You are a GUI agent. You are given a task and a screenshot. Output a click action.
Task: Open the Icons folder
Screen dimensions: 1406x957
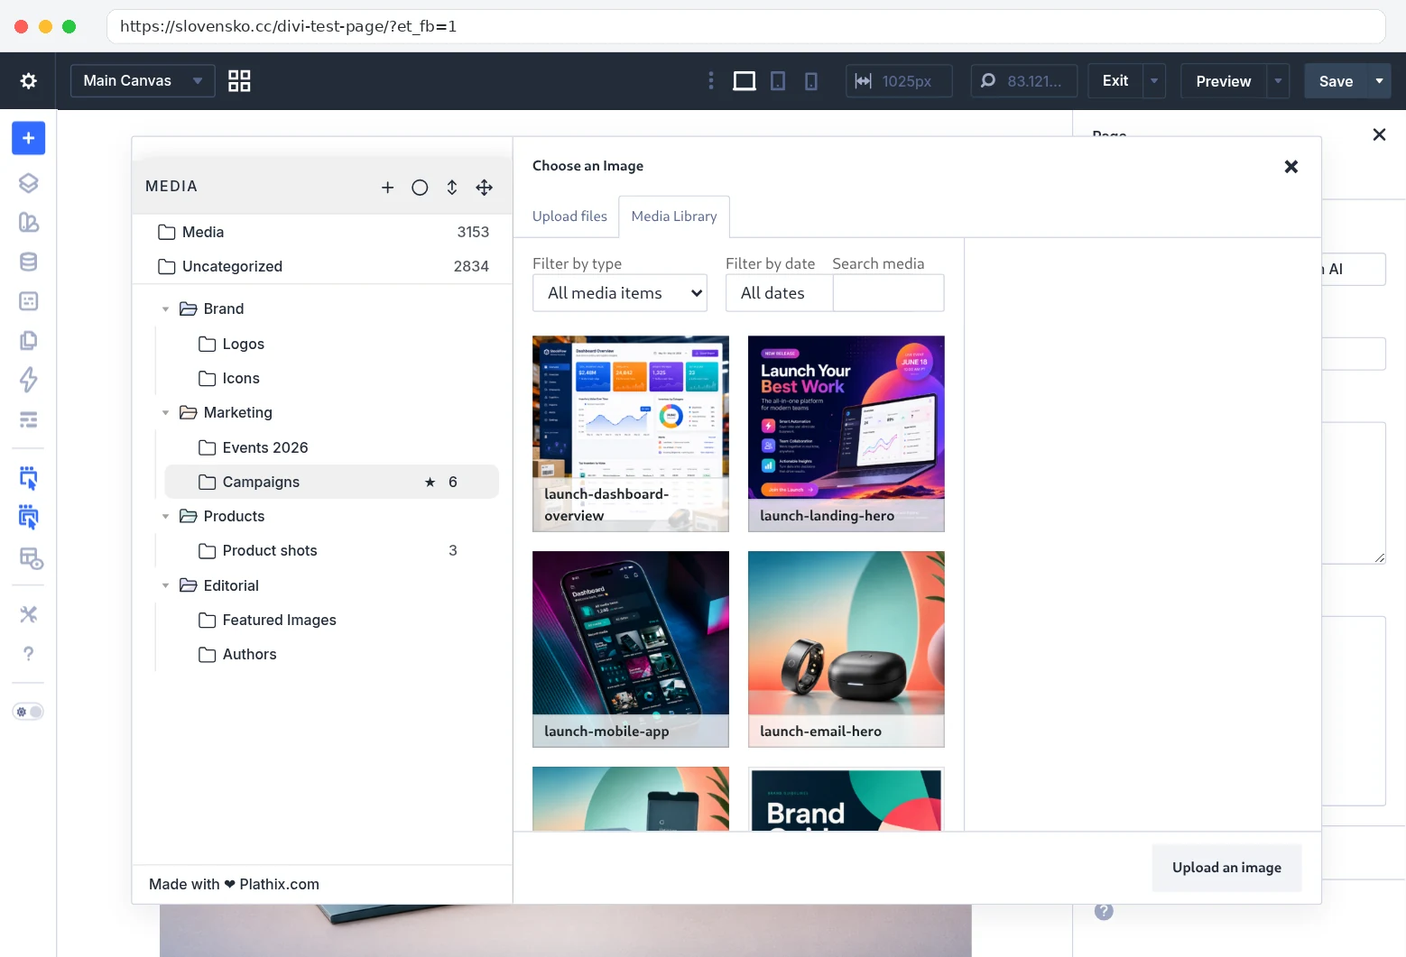pos(332,378)
